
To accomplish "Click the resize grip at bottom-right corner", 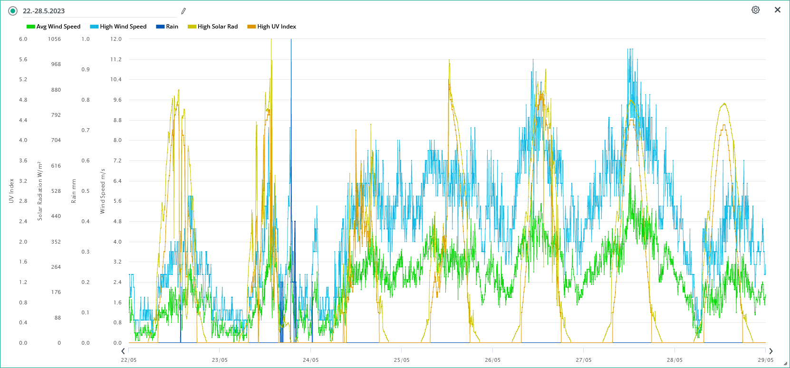I will click(785, 364).
